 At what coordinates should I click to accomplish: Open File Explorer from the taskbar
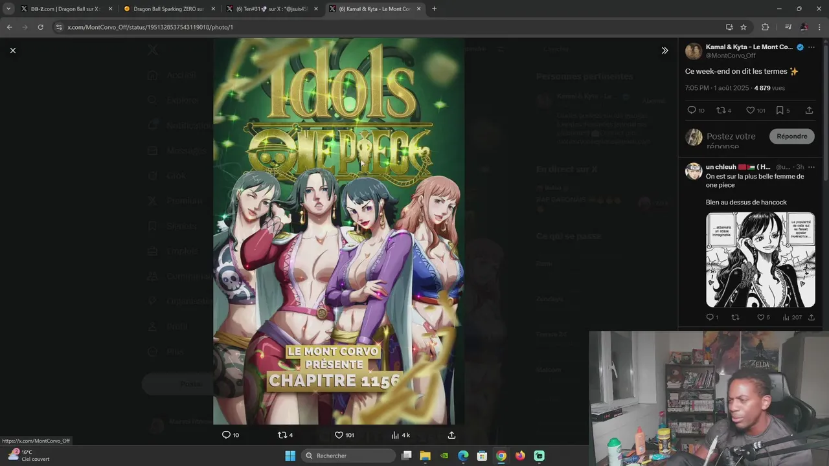pyautogui.click(x=425, y=456)
